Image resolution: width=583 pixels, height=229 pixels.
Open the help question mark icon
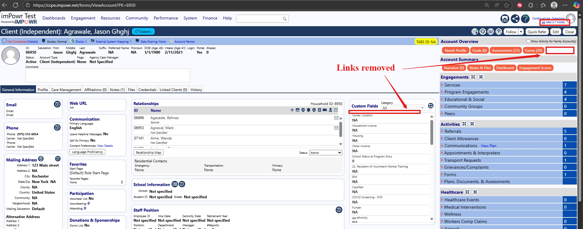click(x=525, y=19)
